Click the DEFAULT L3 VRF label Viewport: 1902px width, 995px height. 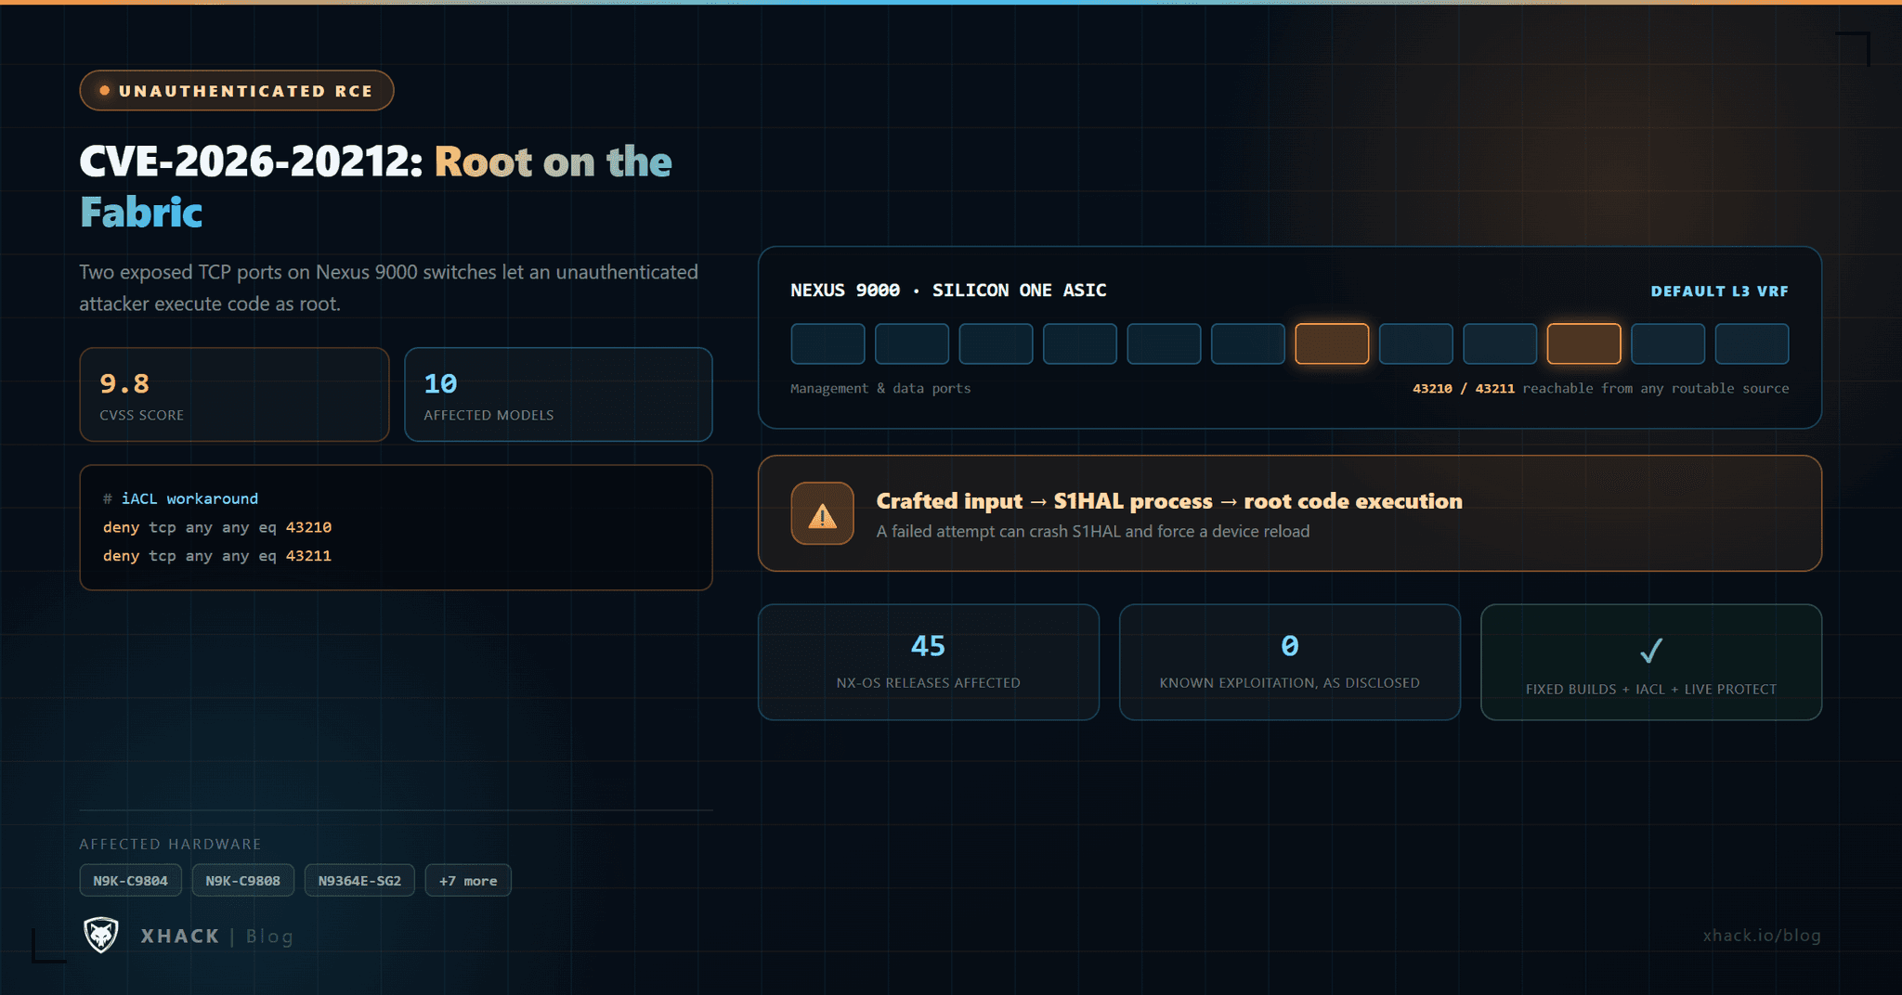point(1719,291)
